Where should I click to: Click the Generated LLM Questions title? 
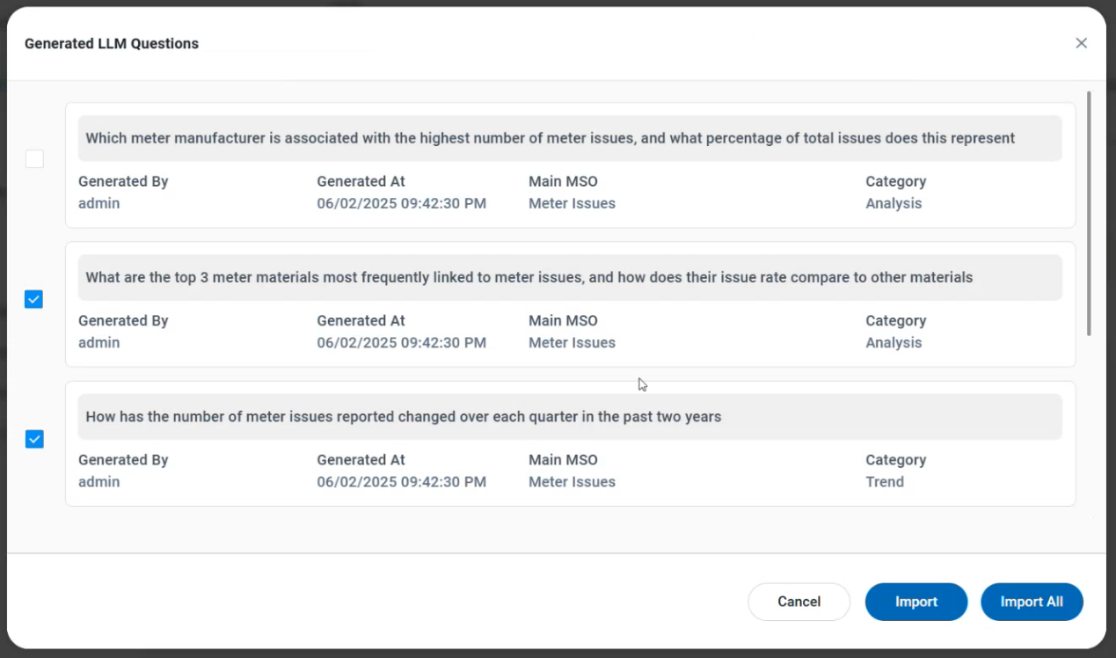[x=112, y=43]
